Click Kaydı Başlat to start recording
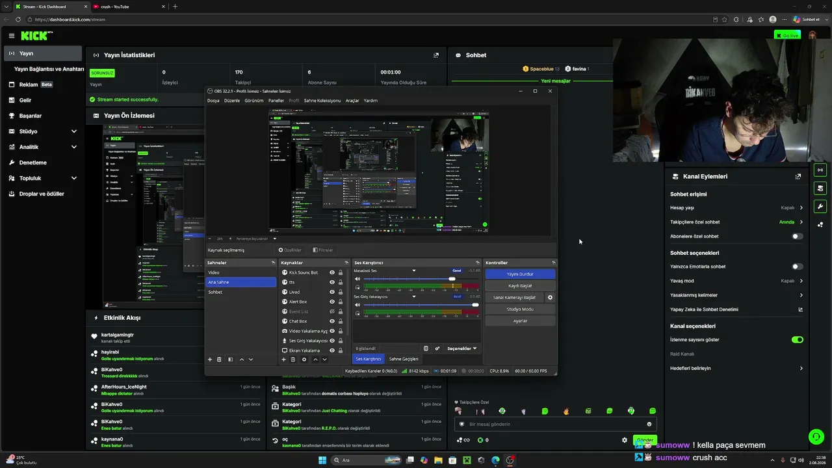 (520, 286)
